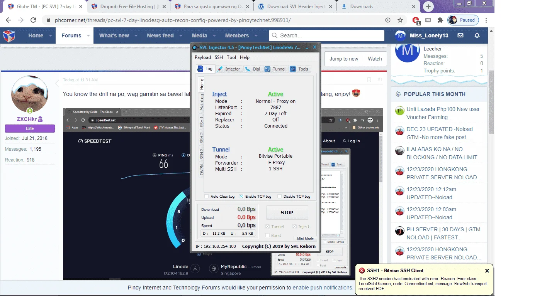The image size is (547, 296).
Task: Open PH SERVER 30 DAYS GTM thread
Action: pos(443,233)
